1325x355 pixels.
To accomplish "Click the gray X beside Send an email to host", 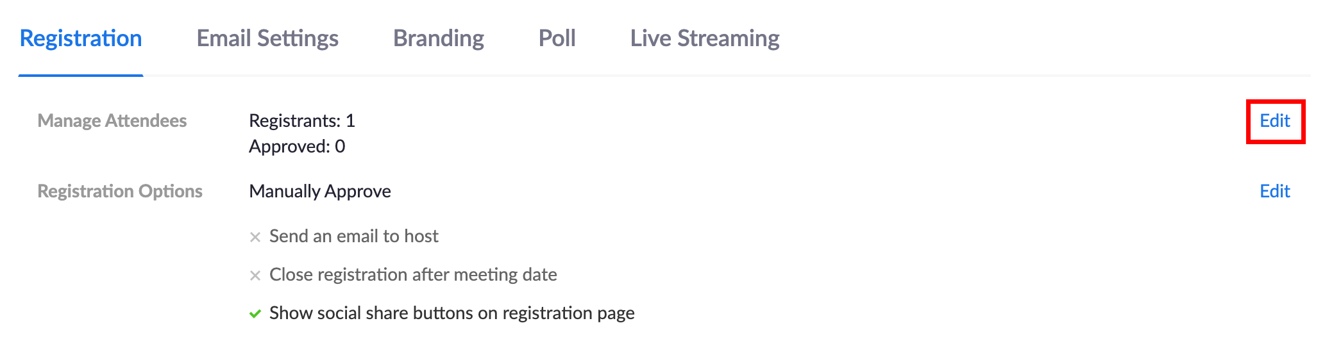I will point(255,237).
